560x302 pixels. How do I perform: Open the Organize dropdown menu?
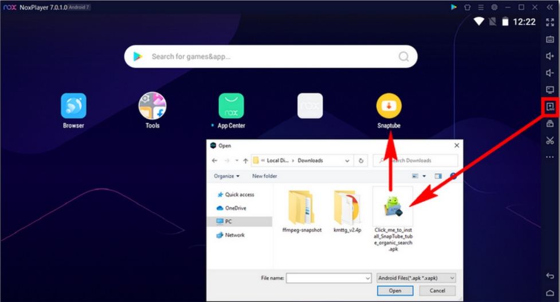(227, 176)
